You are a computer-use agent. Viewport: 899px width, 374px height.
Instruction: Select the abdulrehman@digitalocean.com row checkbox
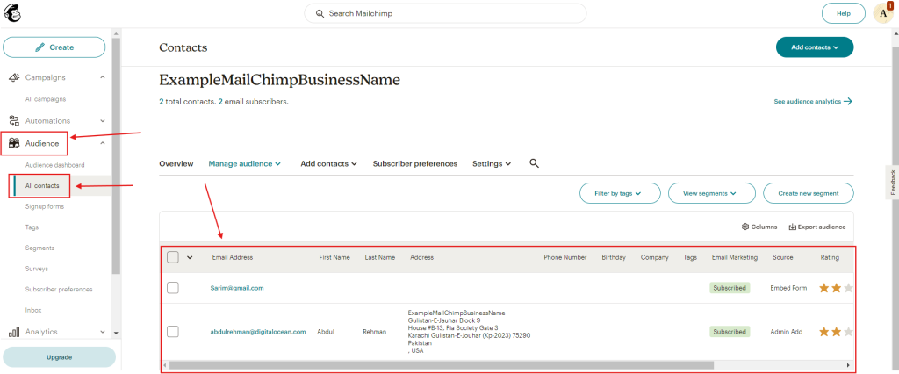coord(173,332)
